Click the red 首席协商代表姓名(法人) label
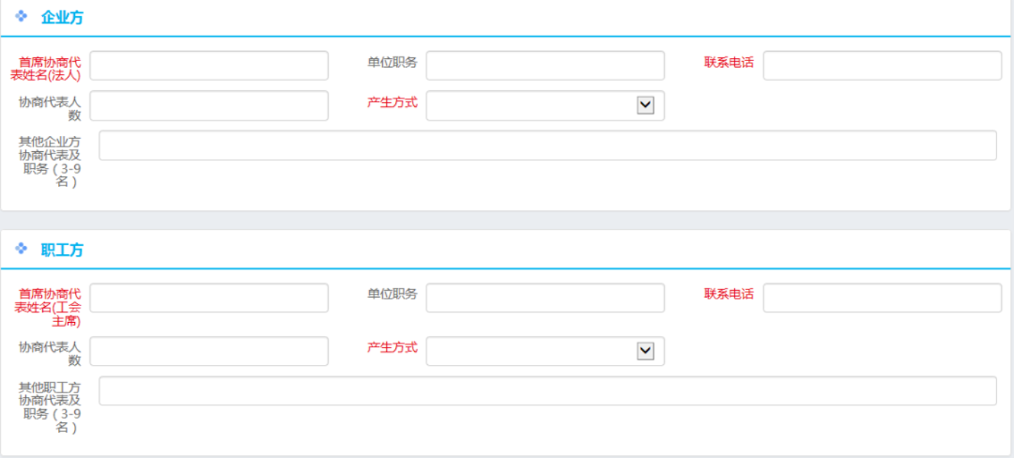Image resolution: width=1014 pixels, height=458 pixels. click(x=49, y=68)
